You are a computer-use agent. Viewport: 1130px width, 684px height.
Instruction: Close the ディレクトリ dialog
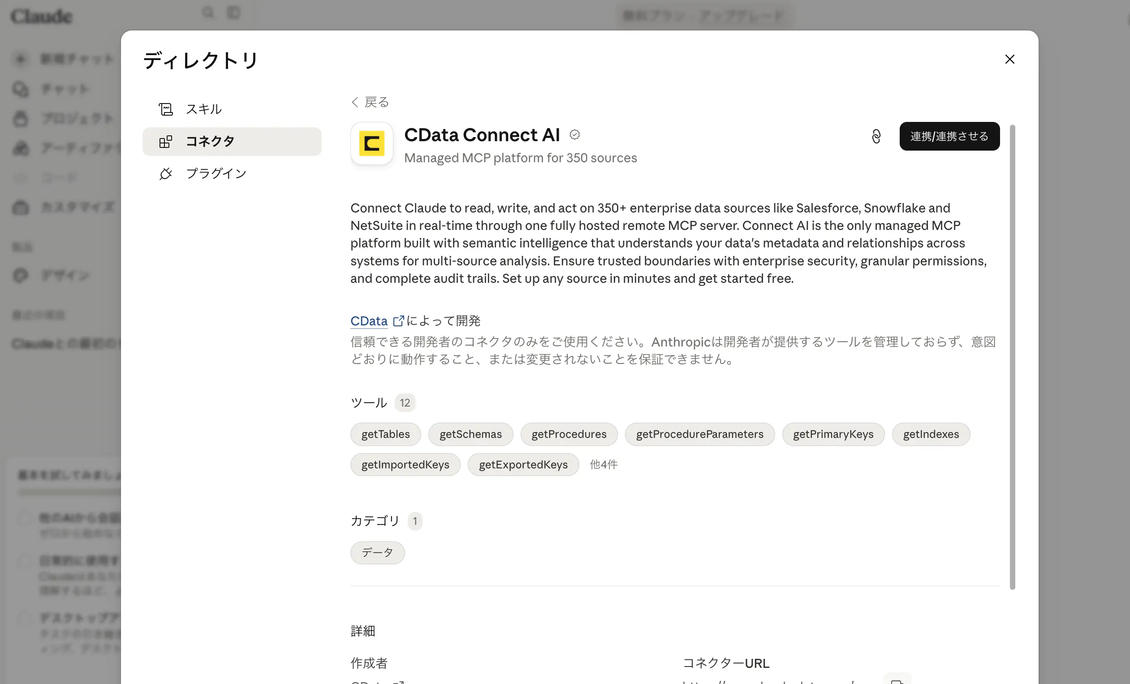(1009, 59)
